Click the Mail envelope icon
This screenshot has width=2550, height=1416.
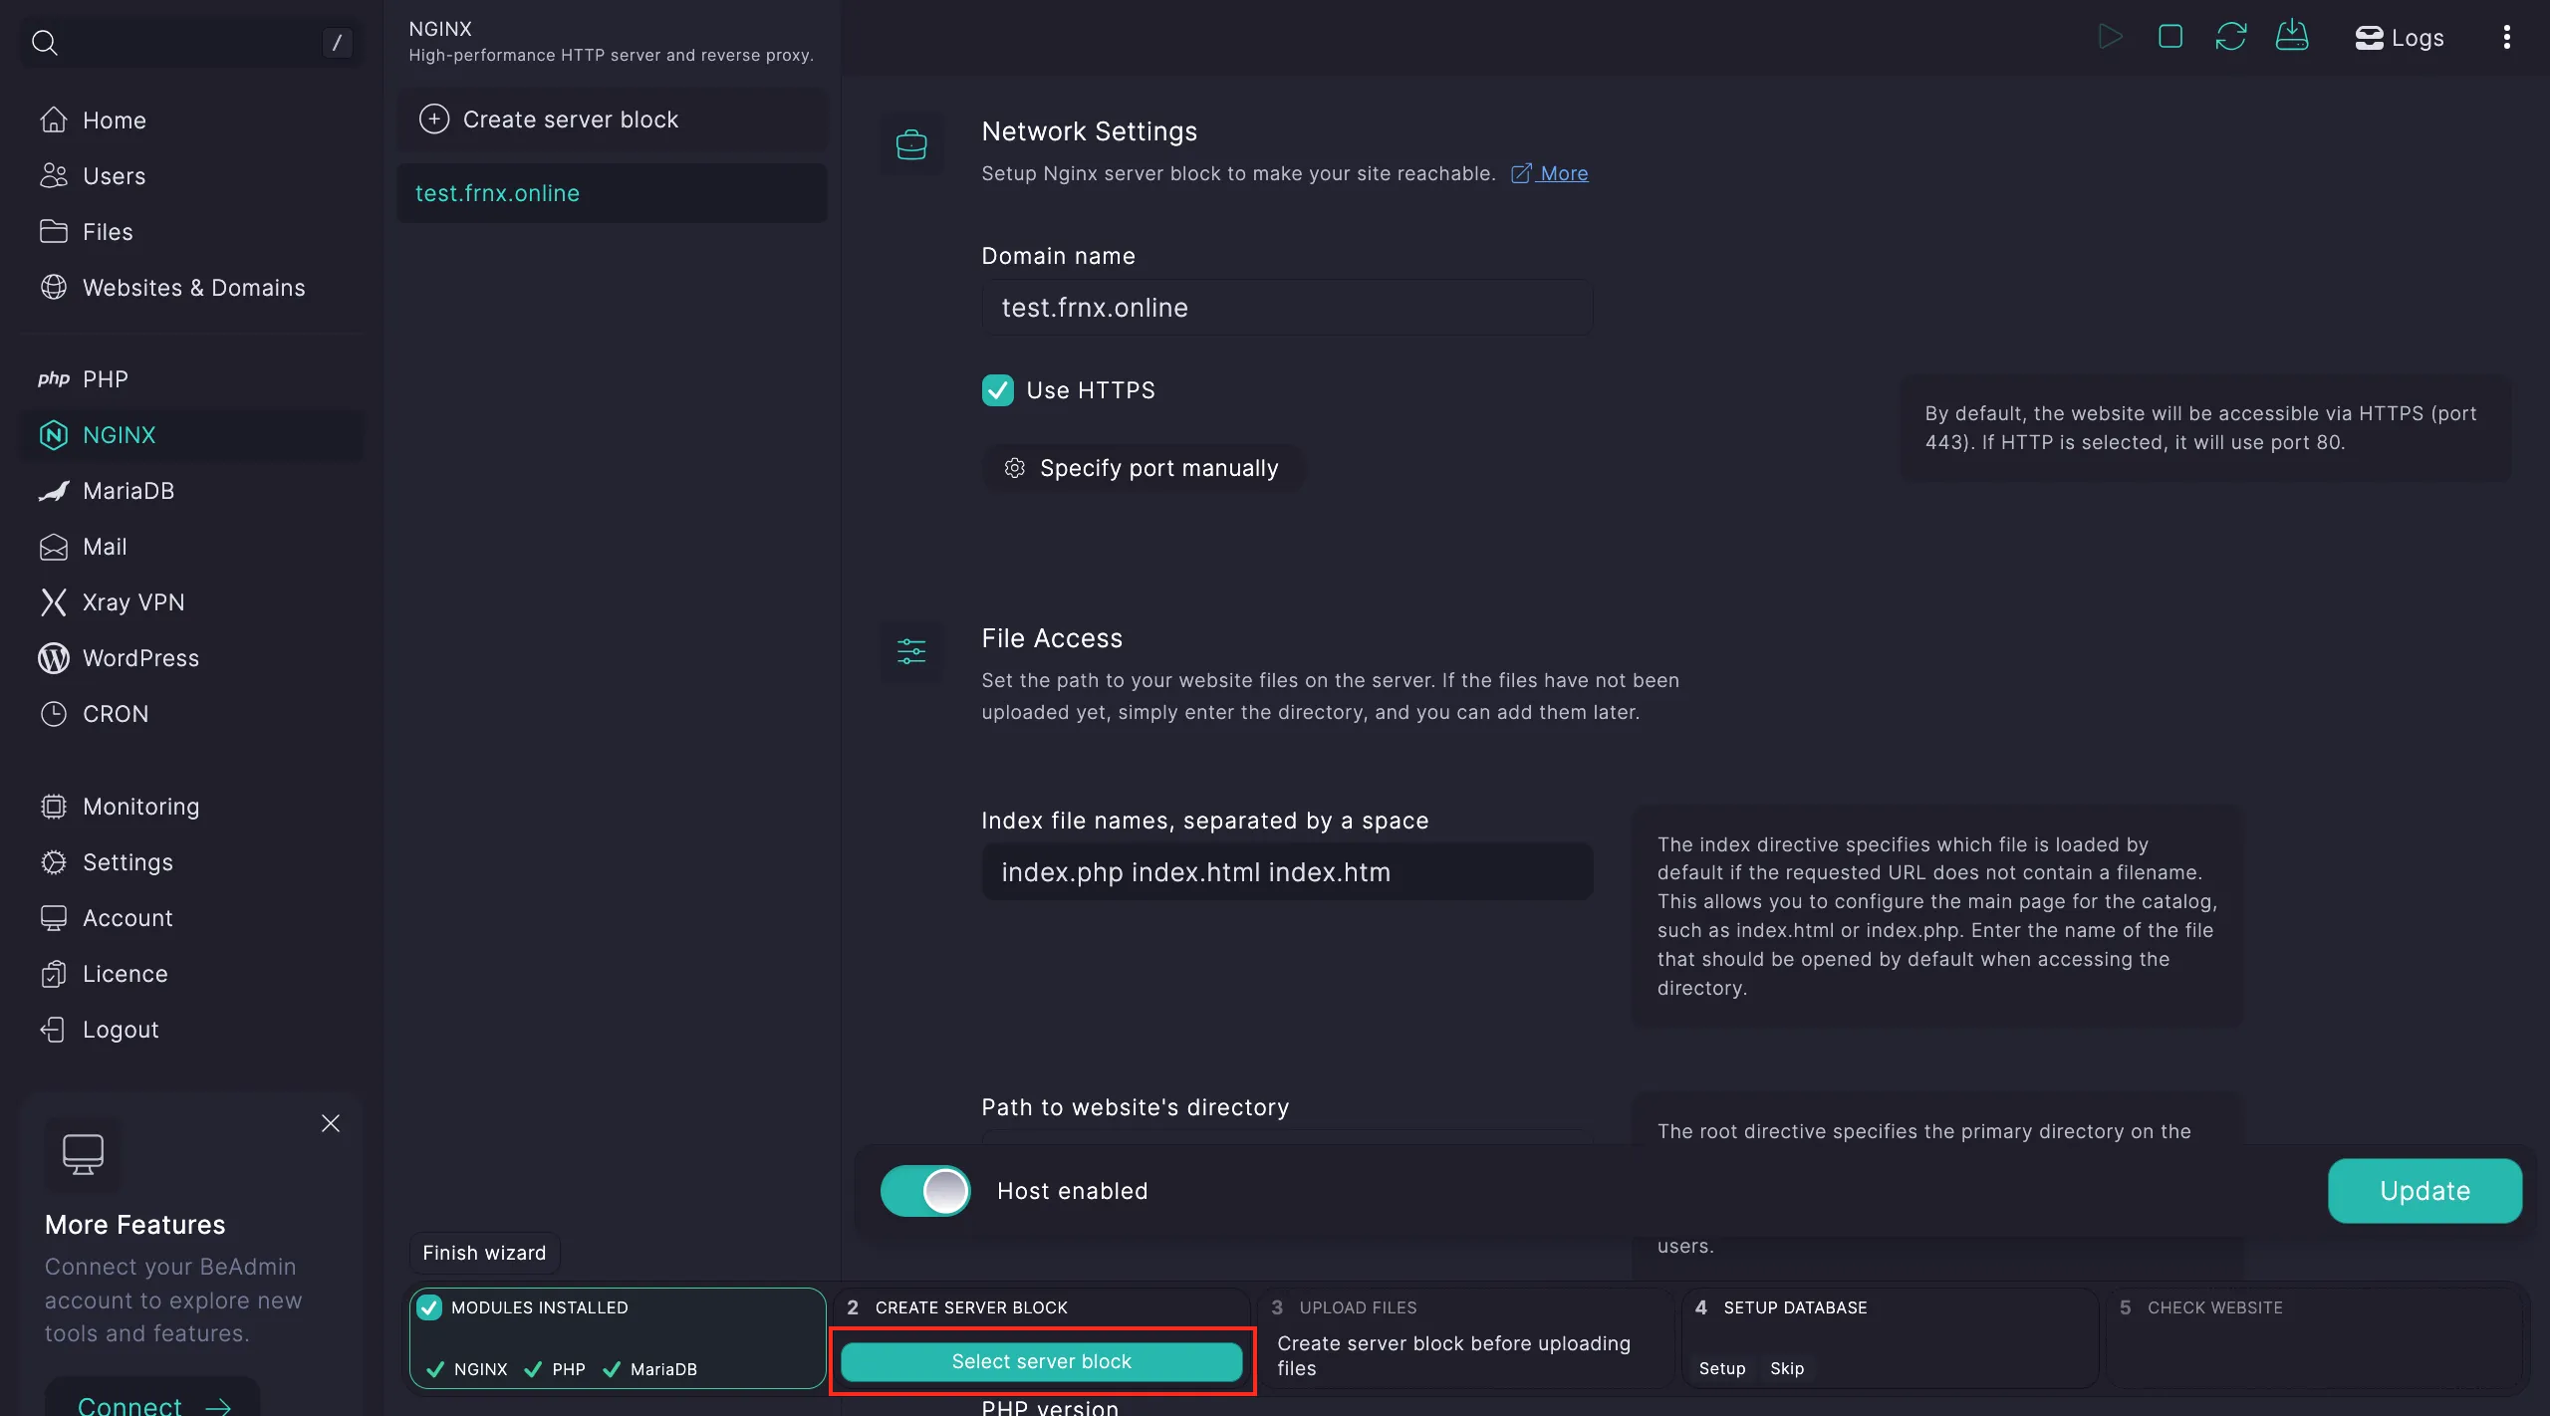click(54, 547)
